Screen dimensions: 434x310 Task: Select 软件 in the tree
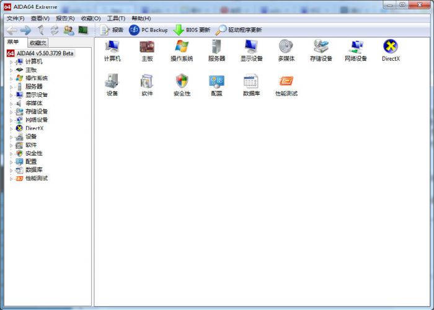pos(31,144)
